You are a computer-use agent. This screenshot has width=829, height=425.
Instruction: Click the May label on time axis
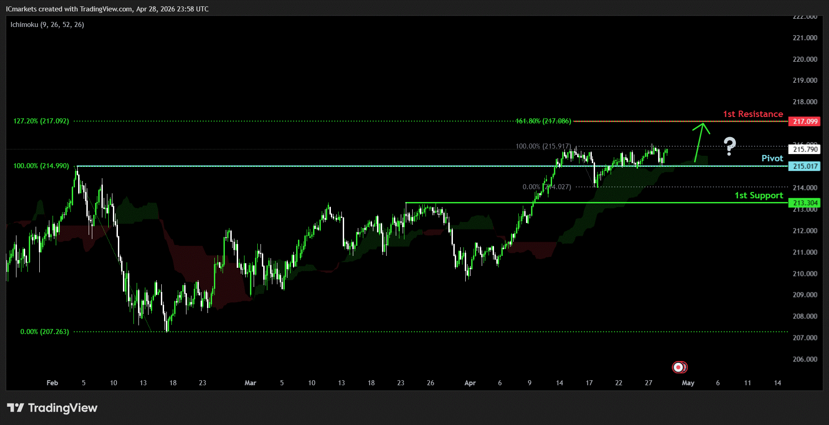click(x=688, y=383)
